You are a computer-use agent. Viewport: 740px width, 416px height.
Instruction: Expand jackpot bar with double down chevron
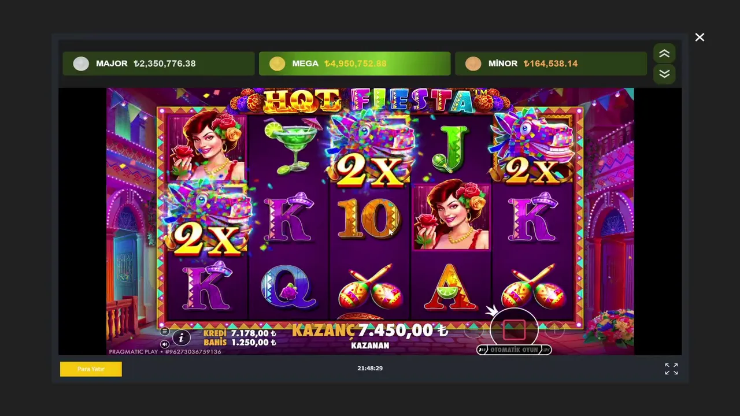[664, 74]
